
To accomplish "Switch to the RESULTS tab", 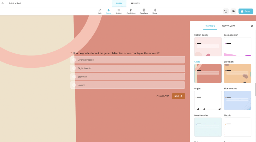I will pyautogui.click(x=135, y=4).
